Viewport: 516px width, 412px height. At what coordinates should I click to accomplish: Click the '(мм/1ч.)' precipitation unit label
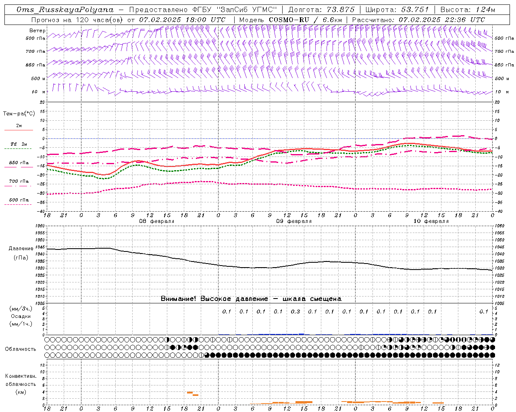[x=21, y=324]
